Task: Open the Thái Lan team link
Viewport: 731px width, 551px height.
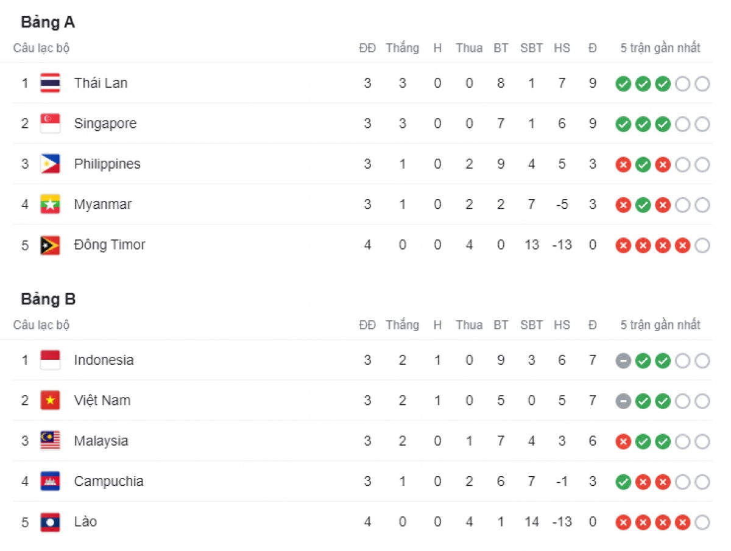Action: point(101,83)
